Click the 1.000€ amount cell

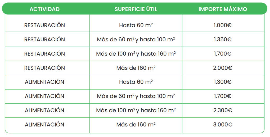pos(223,25)
